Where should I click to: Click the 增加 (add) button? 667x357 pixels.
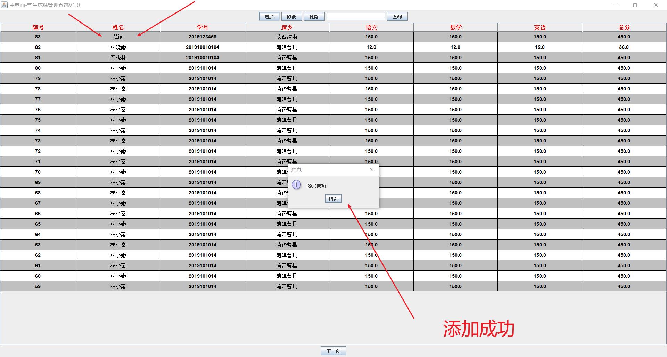269,17
